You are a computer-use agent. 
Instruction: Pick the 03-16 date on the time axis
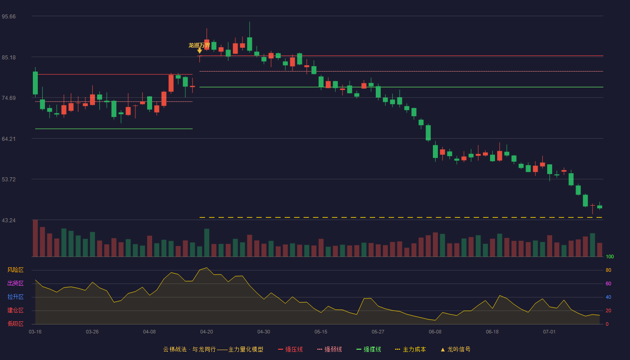point(35,332)
